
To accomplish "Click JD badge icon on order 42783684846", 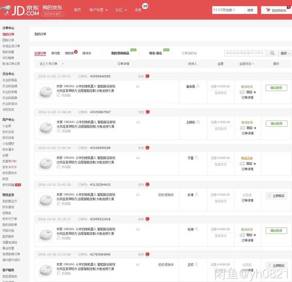I will 147,254.
